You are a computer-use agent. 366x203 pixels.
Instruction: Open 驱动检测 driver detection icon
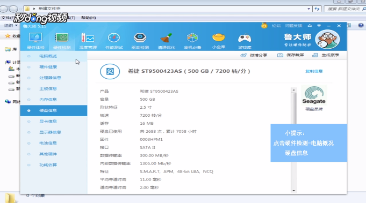(140, 41)
